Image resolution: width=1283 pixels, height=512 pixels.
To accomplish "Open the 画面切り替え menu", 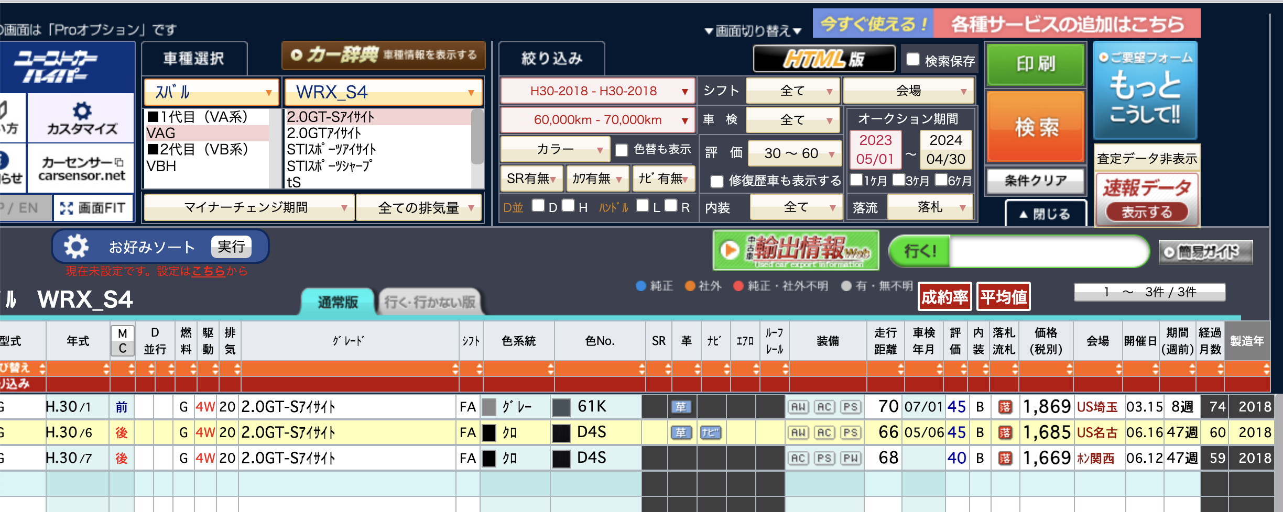I will pyautogui.click(x=753, y=31).
